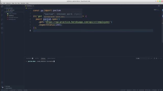Open the Accounts icon in activity bar
Image resolution: width=163 pixels, height=91 pixels.
click(x=2, y=82)
